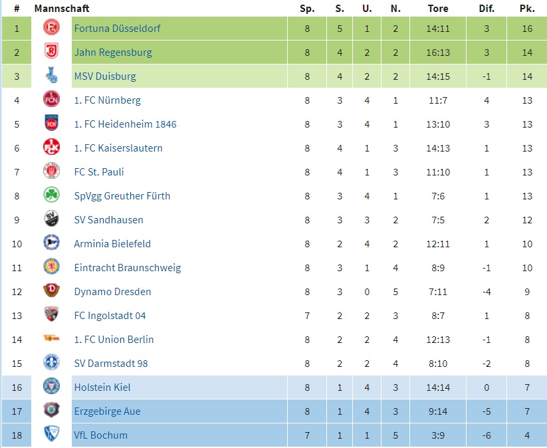Click the Greuther Fürth cloverleaf logo
This screenshot has height=448, width=547.
tap(51, 195)
